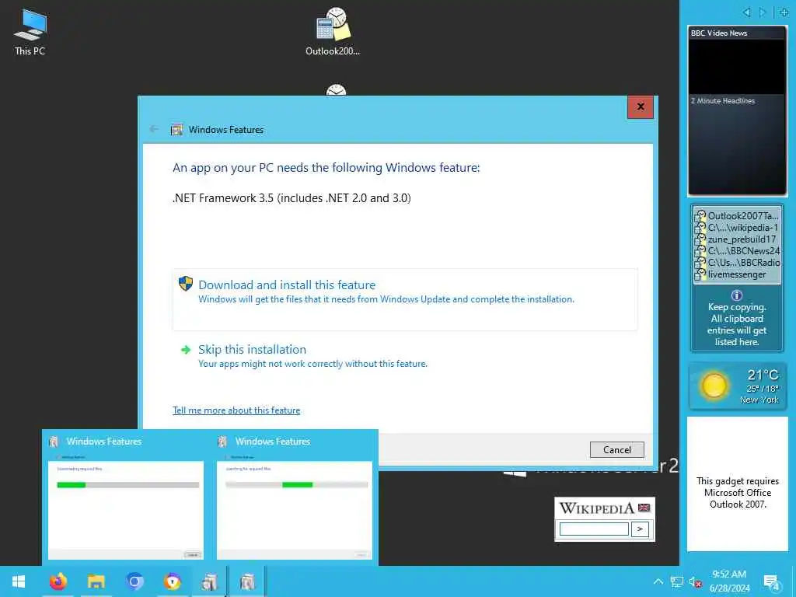Open the blue circular browser taskbar icon
This screenshot has width=796, height=597.
(x=134, y=581)
